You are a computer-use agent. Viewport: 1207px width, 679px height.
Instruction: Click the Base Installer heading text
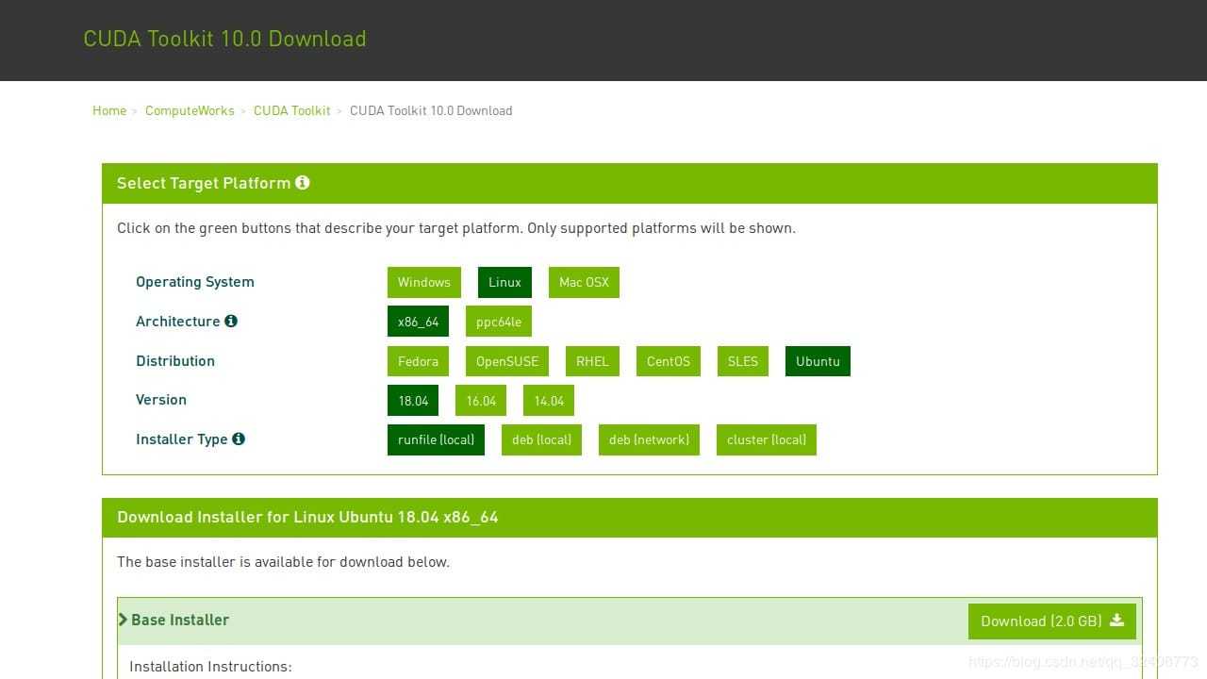(x=180, y=620)
